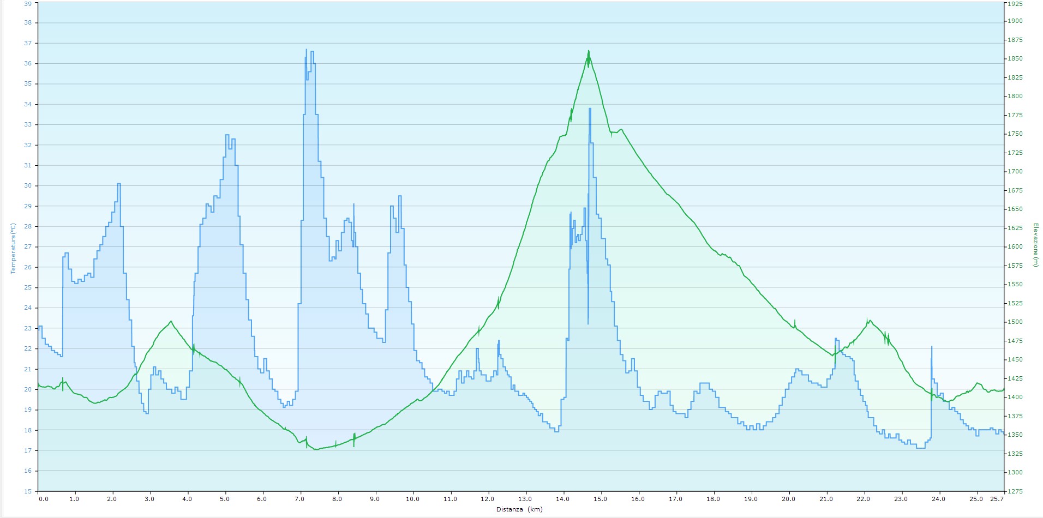Click the 25.7 end label on distance axis
Viewport: 1043px width, 518px height.
point(997,498)
